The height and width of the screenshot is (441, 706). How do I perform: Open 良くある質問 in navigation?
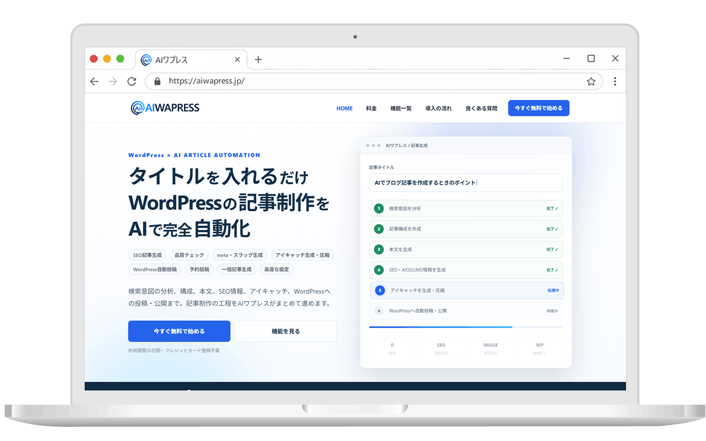(x=481, y=108)
